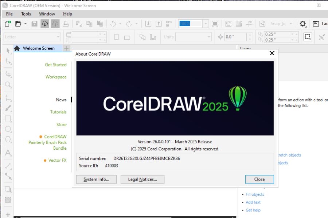Click the cloud upload icon in the toolbar
The height and width of the screenshot is (218, 328).
tap(55, 24)
